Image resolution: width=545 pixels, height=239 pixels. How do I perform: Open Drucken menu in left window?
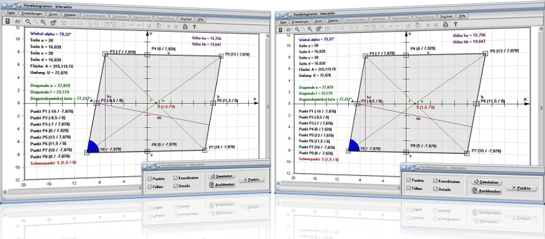pyautogui.click(x=186, y=19)
